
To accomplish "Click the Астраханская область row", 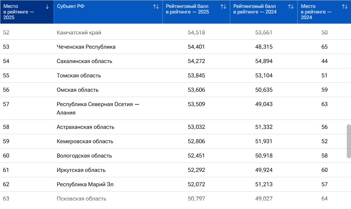I will tap(85, 127).
